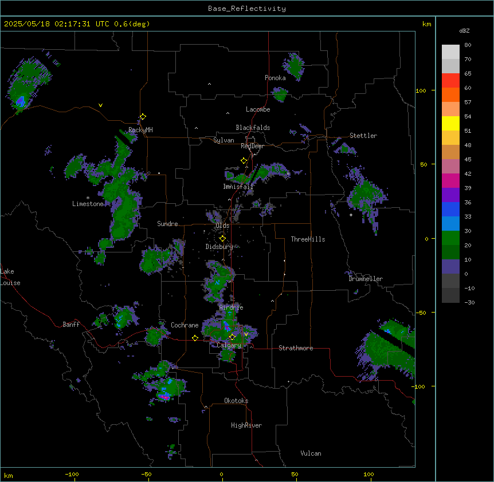Click the yellow diamond marker south of RedDeer
The image size is (494, 482).
pos(244,161)
